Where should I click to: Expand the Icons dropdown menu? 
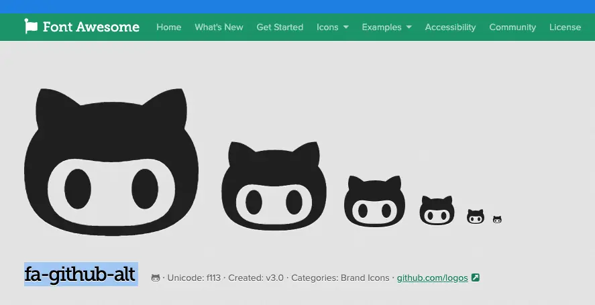coord(333,27)
